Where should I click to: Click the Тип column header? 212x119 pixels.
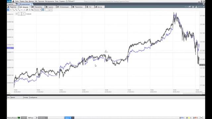[x=8, y=97]
